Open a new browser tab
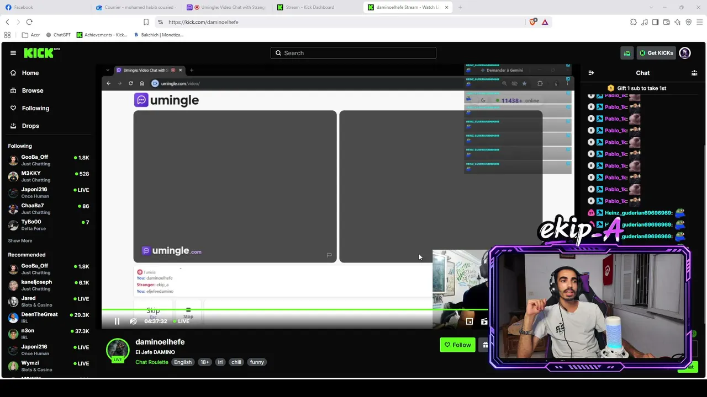 point(460,7)
